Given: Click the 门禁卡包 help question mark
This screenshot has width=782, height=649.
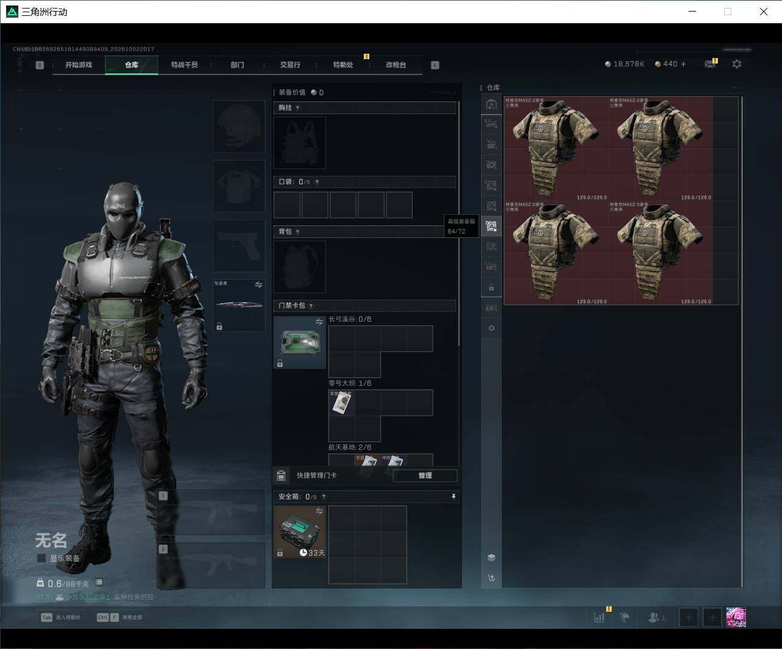Looking at the screenshot, I should pyautogui.click(x=311, y=306).
